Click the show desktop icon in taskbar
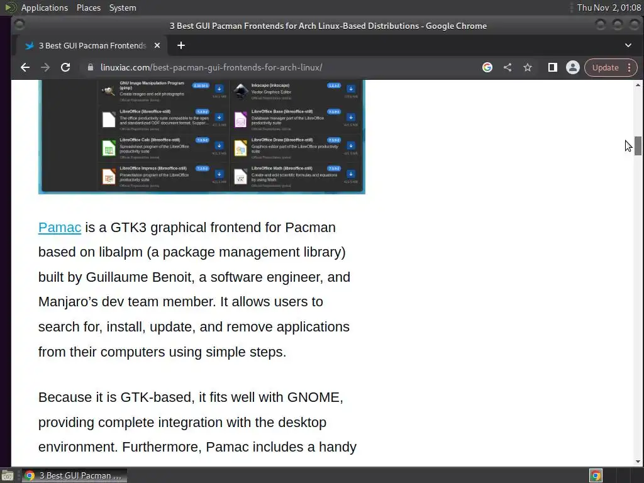 tap(8, 475)
